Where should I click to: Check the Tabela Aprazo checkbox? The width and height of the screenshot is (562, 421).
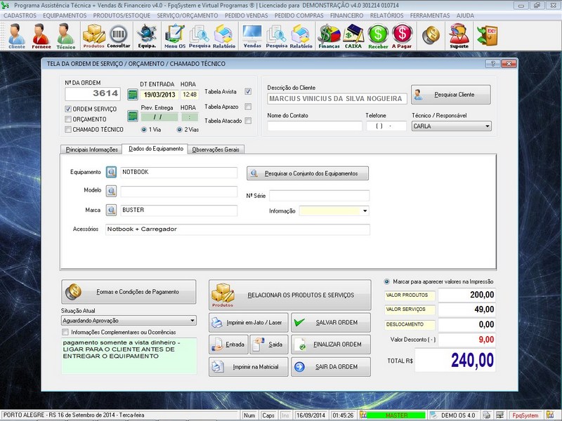pos(248,107)
